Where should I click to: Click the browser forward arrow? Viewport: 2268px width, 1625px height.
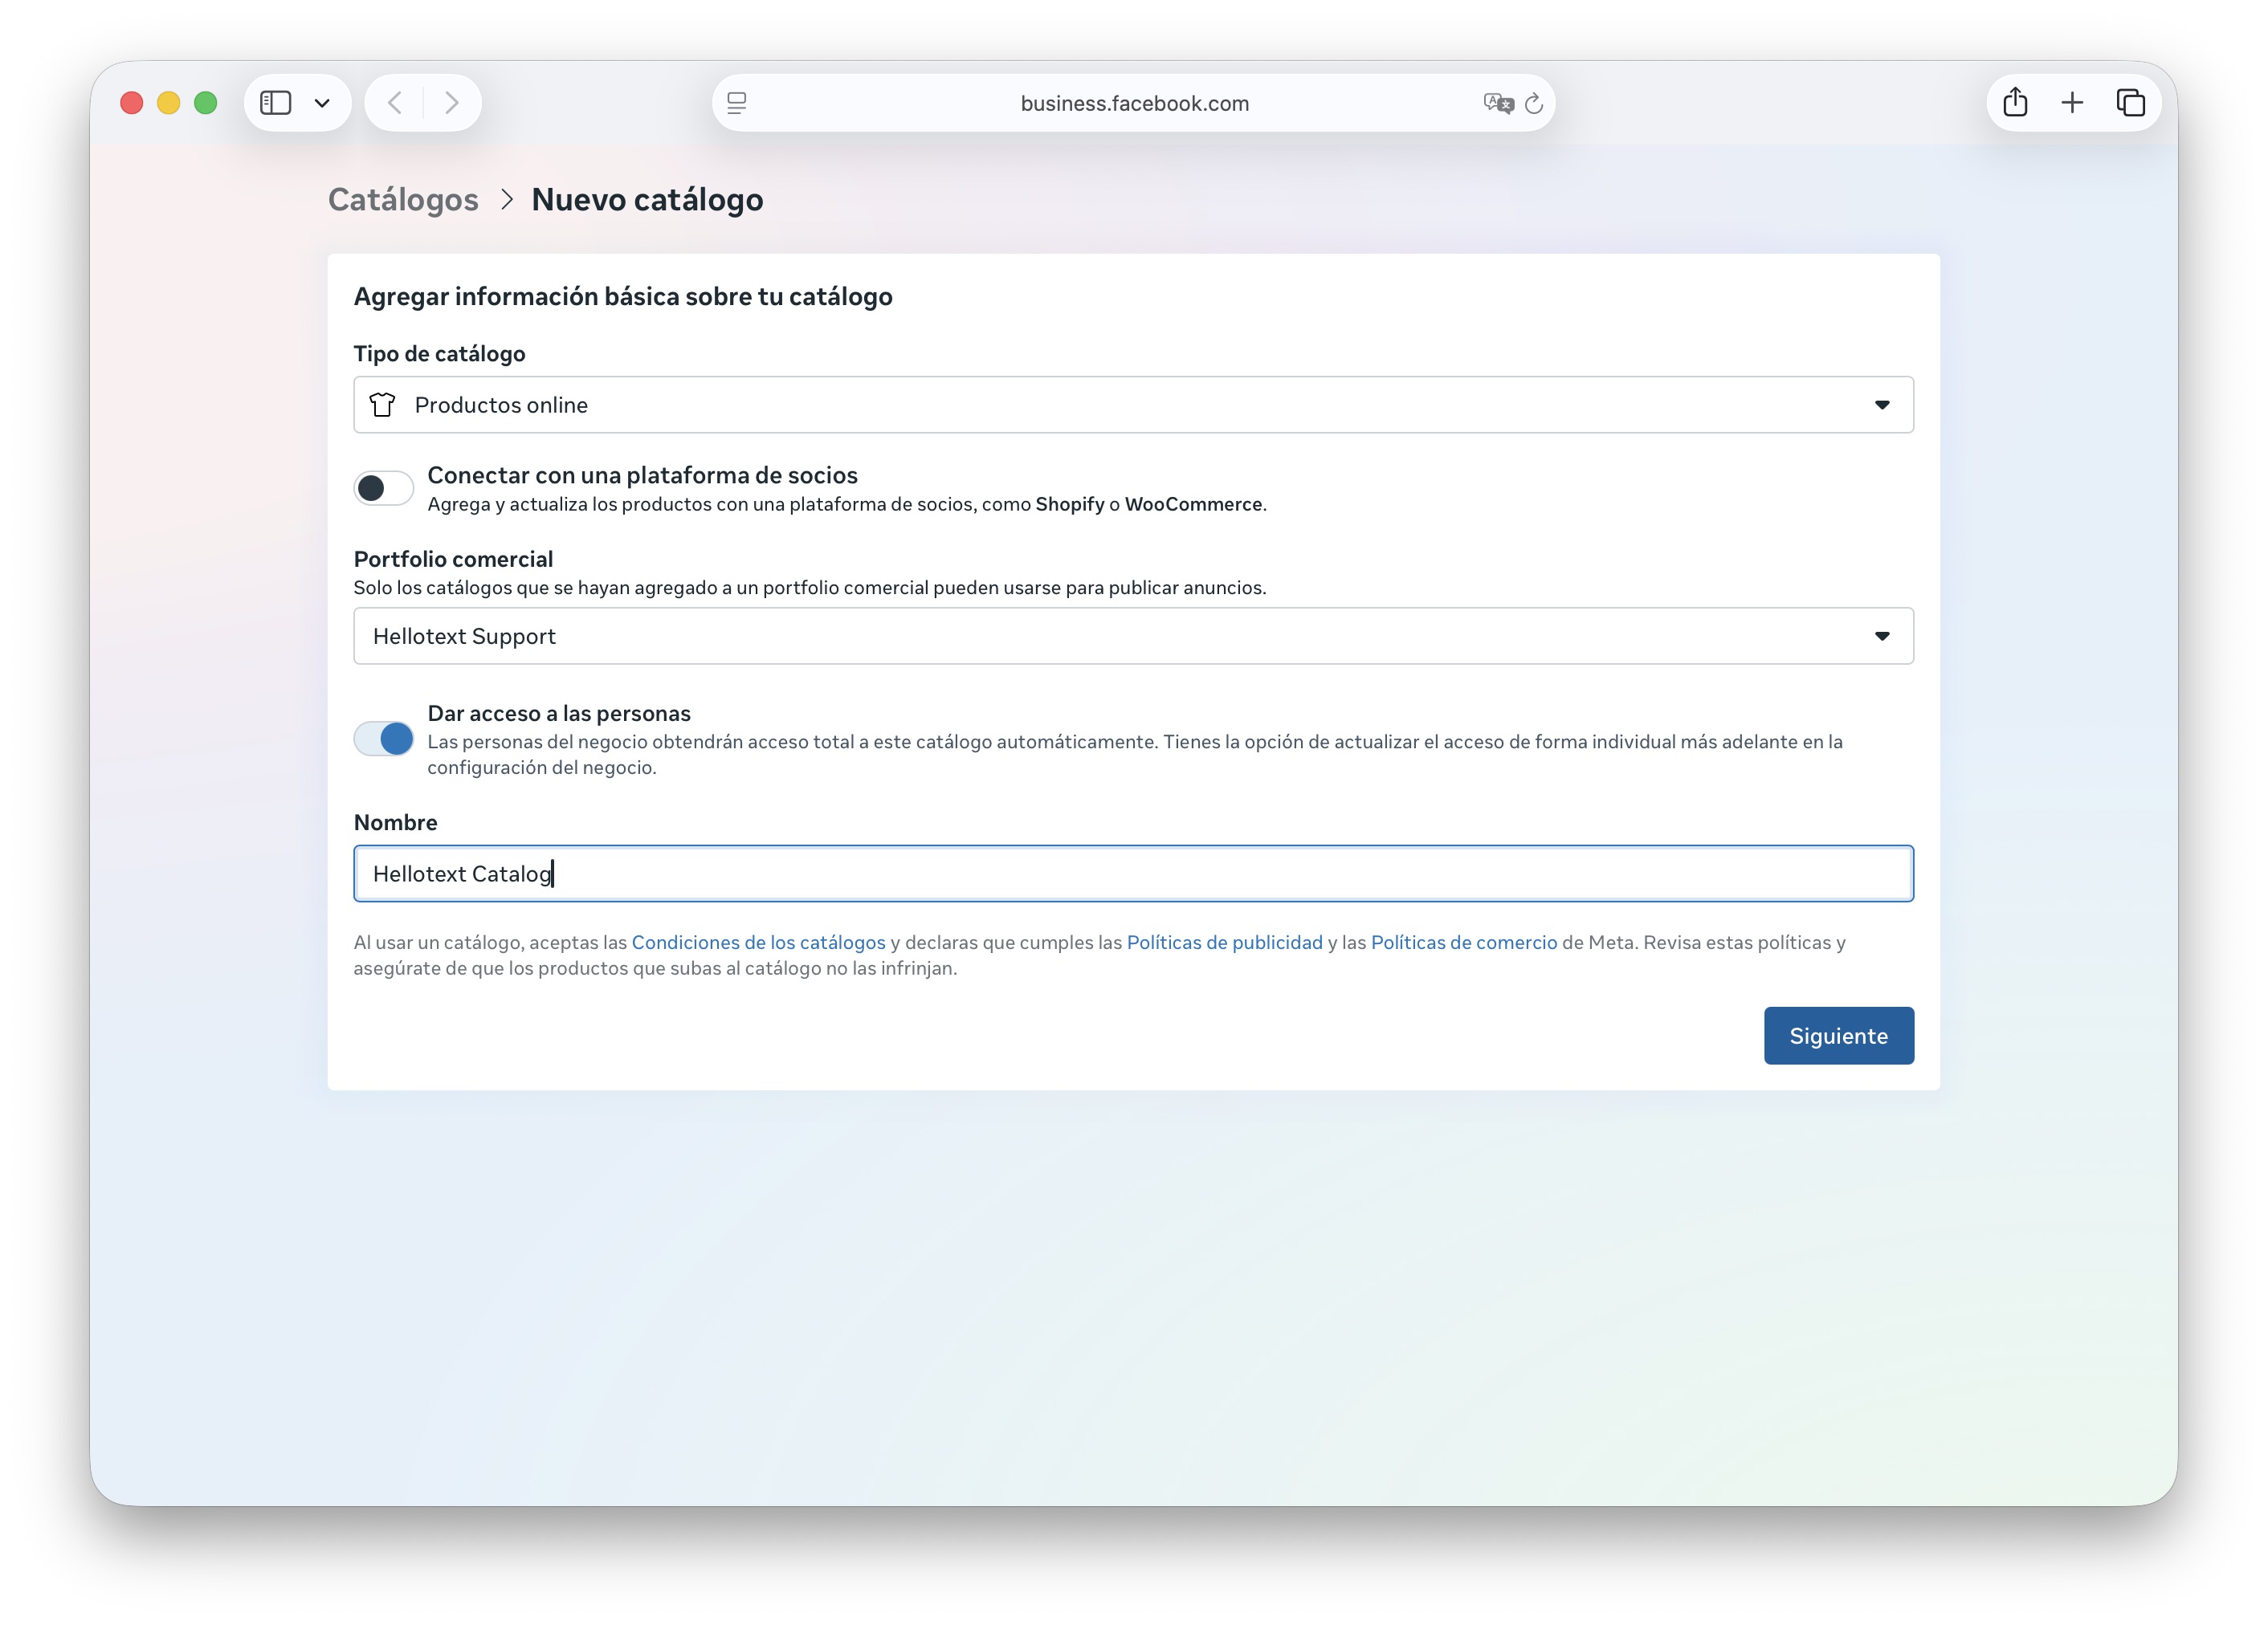click(451, 103)
